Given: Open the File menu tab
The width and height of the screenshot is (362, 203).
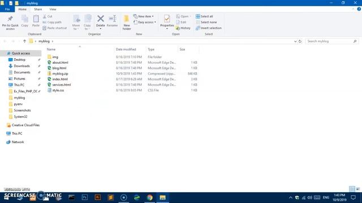Looking at the screenshot, I should coord(7,9).
